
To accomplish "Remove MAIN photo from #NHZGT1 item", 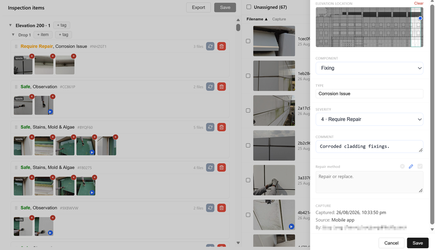I will tap(32, 56).
